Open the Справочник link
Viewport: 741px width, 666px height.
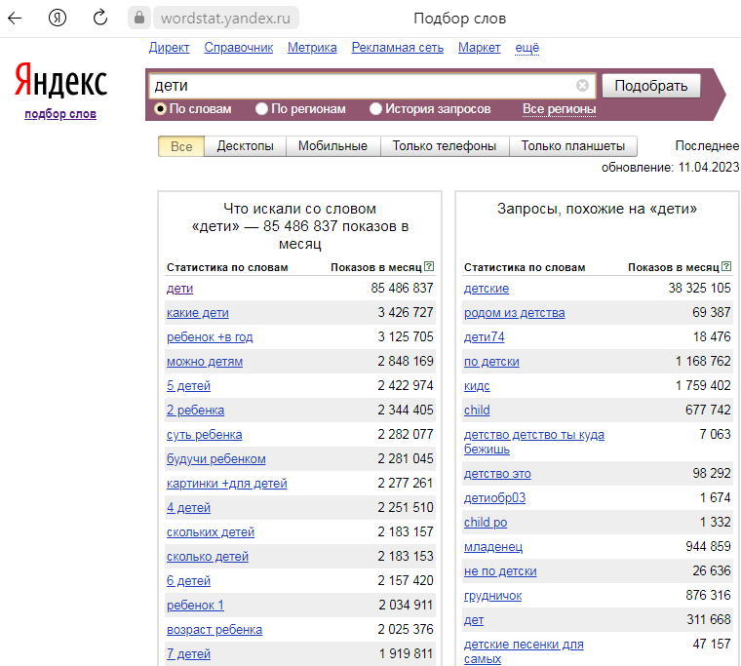(239, 47)
